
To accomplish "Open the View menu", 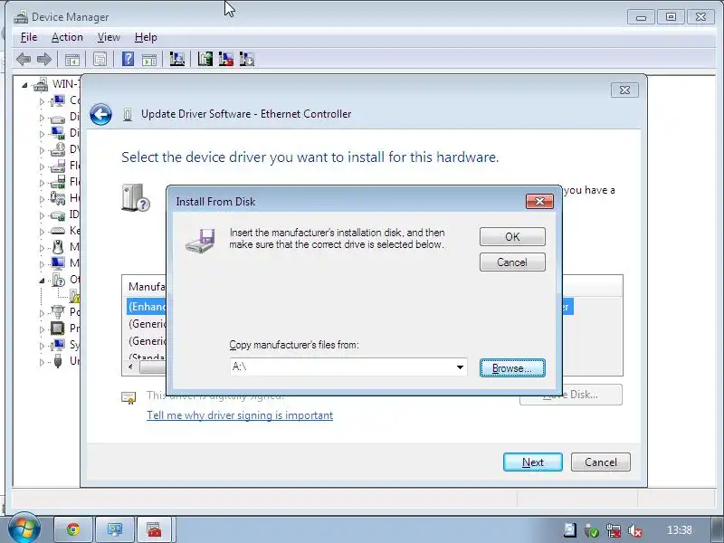I will point(109,37).
